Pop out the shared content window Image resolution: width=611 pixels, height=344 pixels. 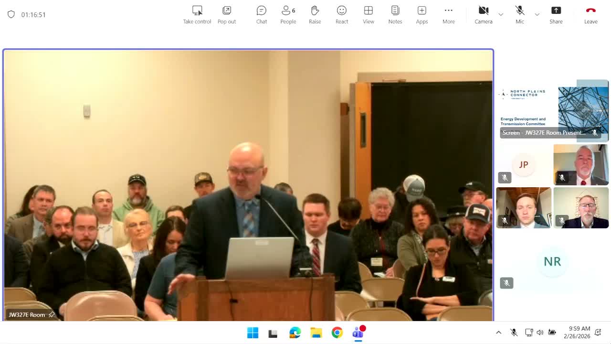tap(227, 15)
